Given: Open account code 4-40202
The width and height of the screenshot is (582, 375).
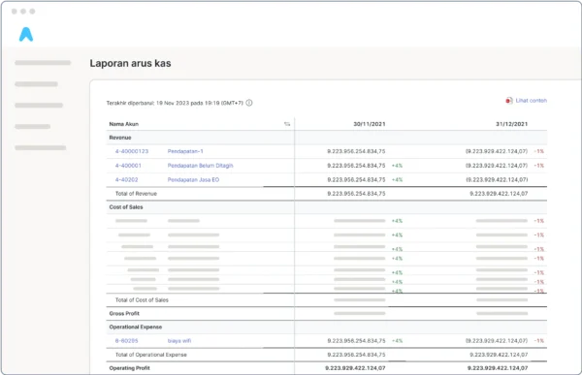Looking at the screenshot, I should (x=126, y=179).
